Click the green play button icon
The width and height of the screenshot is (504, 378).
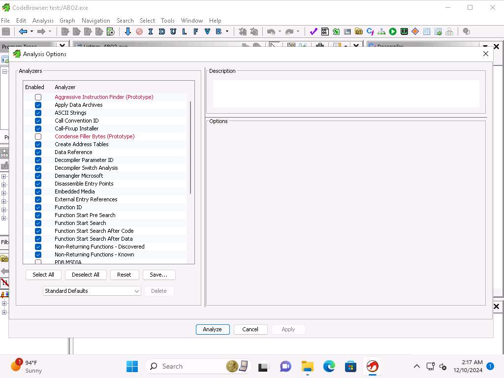(x=393, y=31)
